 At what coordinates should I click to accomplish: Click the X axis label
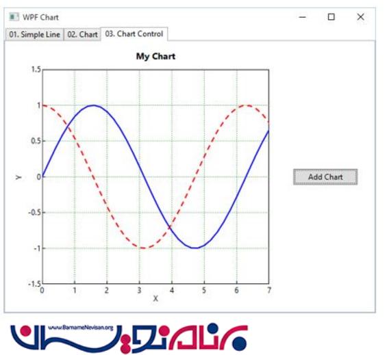(x=155, y=298)
